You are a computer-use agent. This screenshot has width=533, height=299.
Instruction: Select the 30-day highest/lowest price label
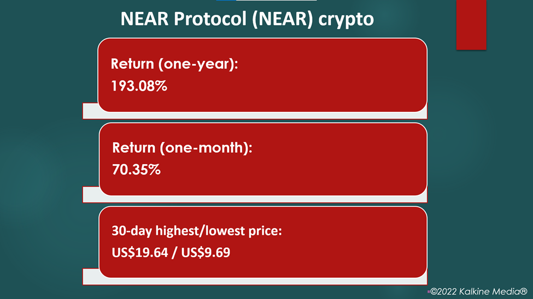[197, 231]
